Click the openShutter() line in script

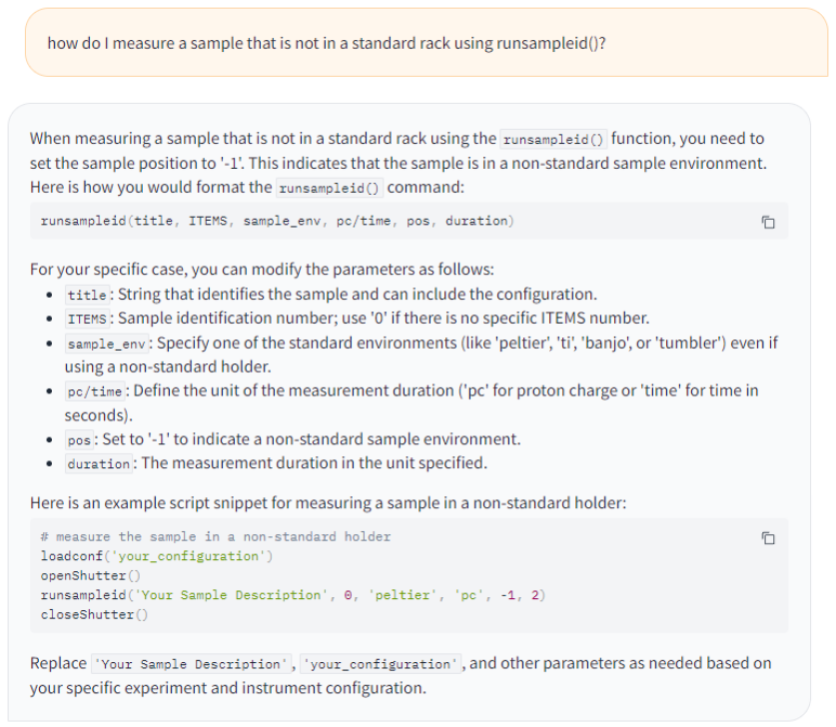click(90, 576)
